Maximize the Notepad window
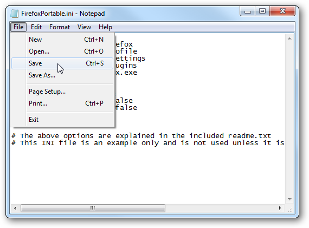The image size is (309, 228). tap(262, 11)
